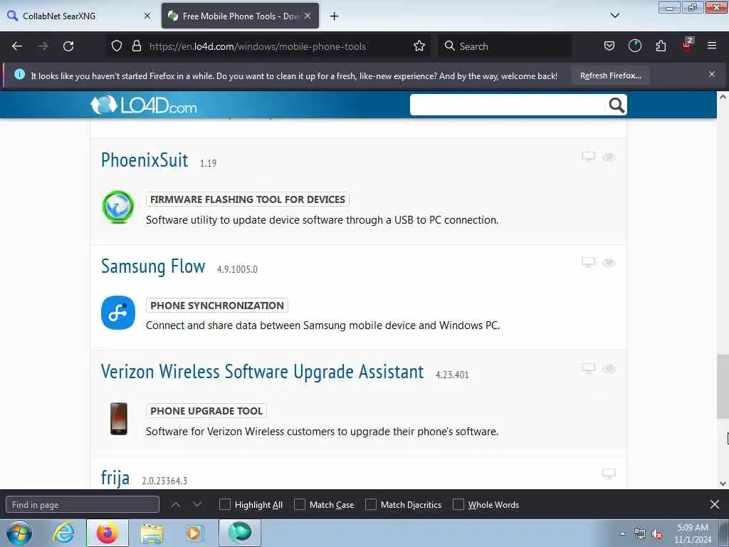Open Verizon Wireless Software Upgrade Assistant link
729x547 pixels.
point(262,372)
